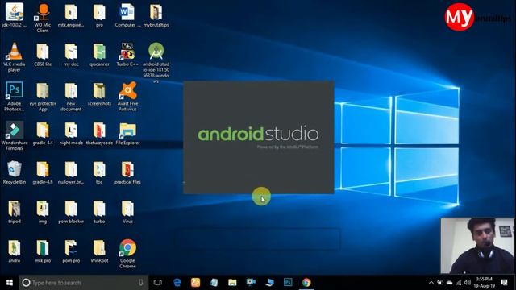Viewport: 516px width, 290px height.
Task: Open the Action Center notifications icon
Action: click(x=504, y=283)
